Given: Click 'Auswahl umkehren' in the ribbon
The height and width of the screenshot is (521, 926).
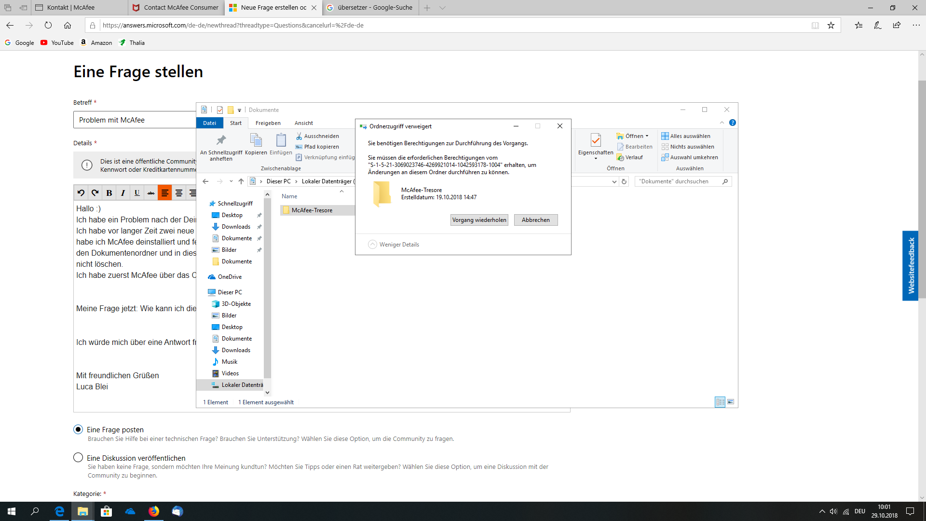Looking at the screenshot, I should click(690, 157).
